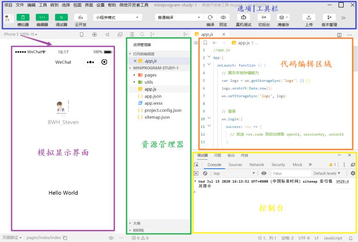
Task: Clear the console with the block icon
Action: pos(205,173)
